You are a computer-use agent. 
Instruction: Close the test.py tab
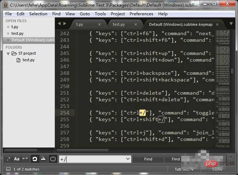(x=136, y=24)
